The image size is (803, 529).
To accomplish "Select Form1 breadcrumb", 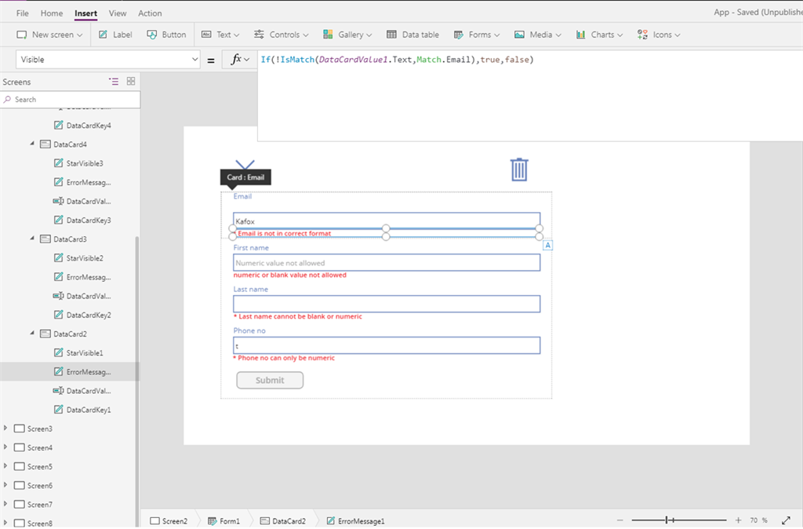I will pyautogui.click(x=223, y=521).
